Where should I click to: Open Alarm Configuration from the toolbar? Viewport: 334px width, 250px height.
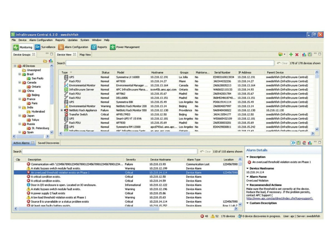coord(73,47)
